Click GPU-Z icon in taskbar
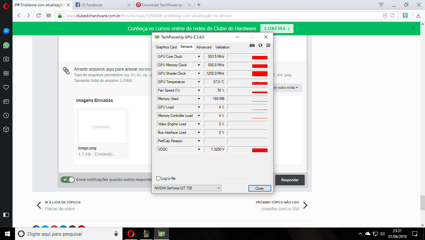Viewport: 425px width, 240px height. (x=161, y=234)
